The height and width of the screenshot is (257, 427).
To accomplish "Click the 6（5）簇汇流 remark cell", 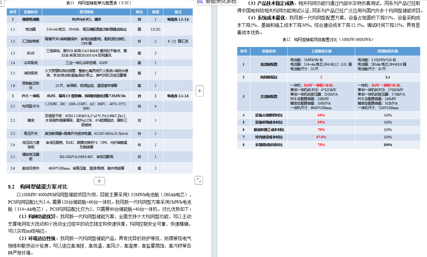I will pyautogui.click(x=178, y=41).
